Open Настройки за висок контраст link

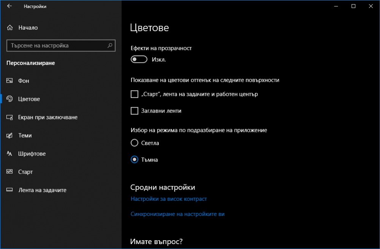click(169, 199)
